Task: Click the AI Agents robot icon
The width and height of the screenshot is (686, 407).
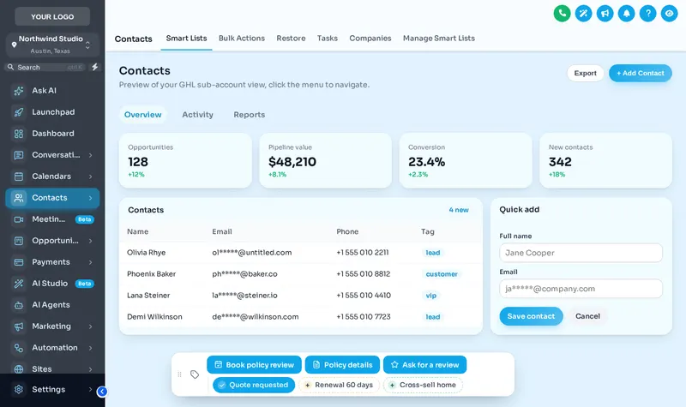Action: coord(19,305)
